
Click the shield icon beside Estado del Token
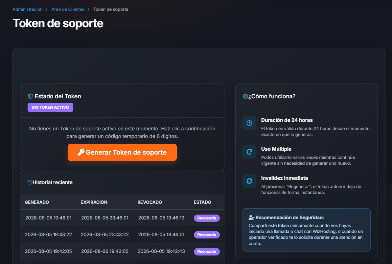(30, 96)
